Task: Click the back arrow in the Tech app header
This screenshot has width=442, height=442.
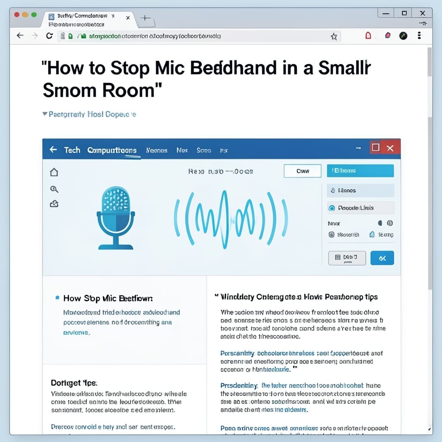Action: click(53, 149)
